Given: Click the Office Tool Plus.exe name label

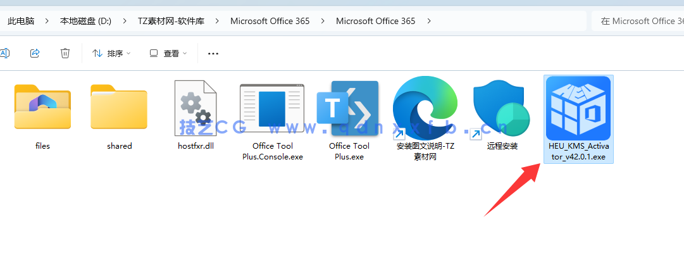Looking at the screenshot, I should [x=349, y=151].
